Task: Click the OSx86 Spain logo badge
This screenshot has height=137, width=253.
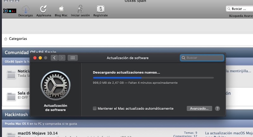Action: point(10,11)
